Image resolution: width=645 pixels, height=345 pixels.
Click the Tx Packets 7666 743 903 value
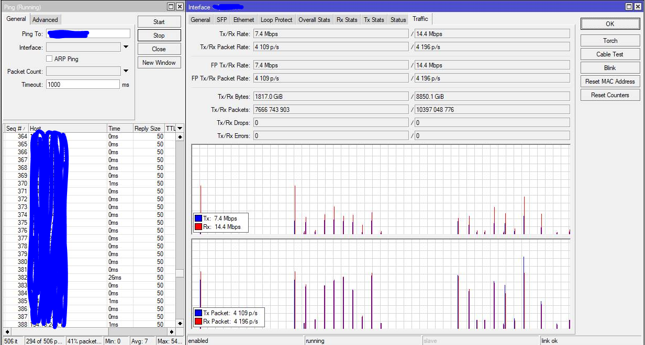(x=330, y=109)
